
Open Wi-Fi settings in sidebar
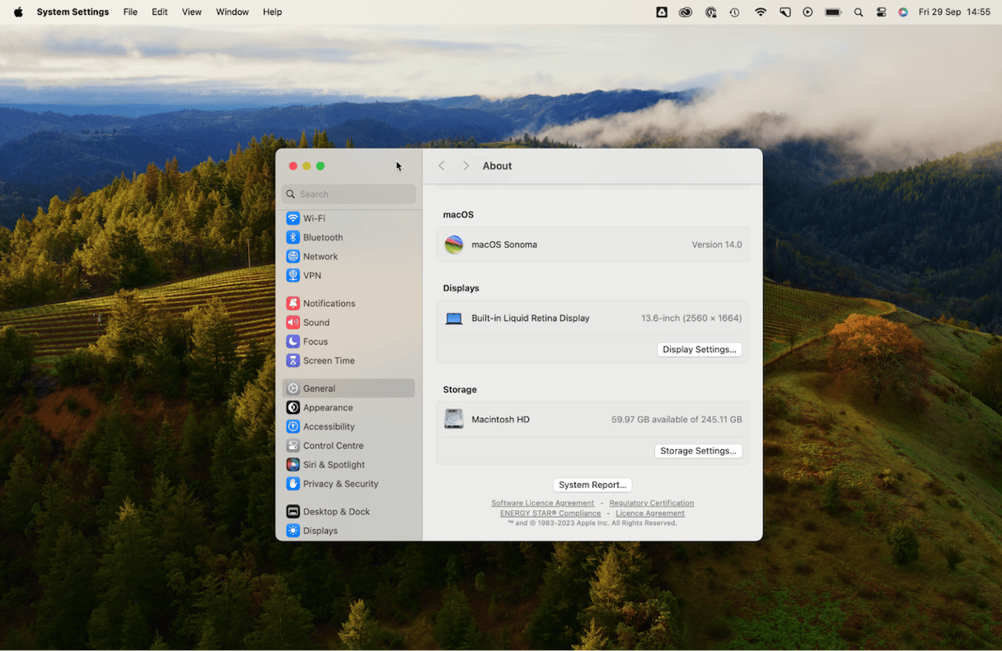pos(313,218)
